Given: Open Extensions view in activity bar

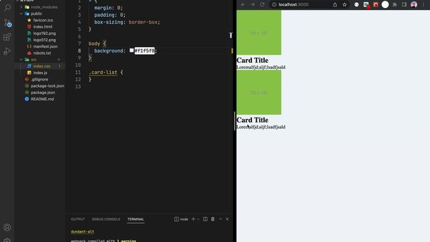Looking at the screenshot, I should pyautogui.click(x=7, y=37).
